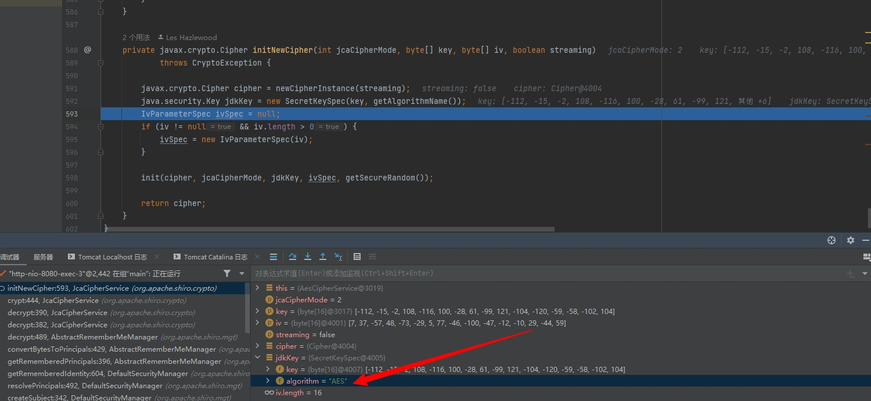Screen dimensions: 871x401
Task: Toggle code fold at line 589
Action: 101,63
